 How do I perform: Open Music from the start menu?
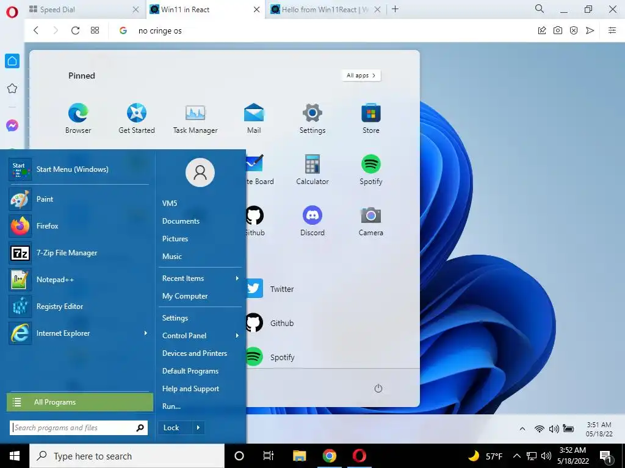172,257
